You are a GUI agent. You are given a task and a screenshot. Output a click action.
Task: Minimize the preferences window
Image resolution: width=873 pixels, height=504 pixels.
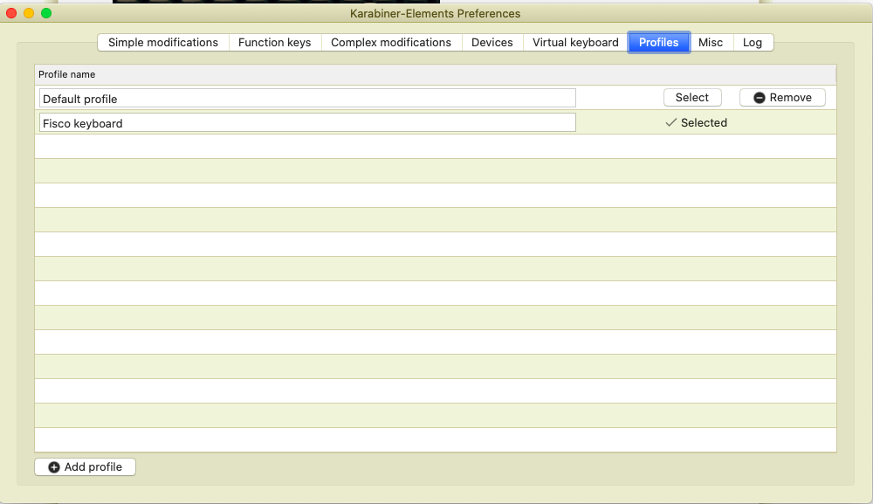coord(29,13)
